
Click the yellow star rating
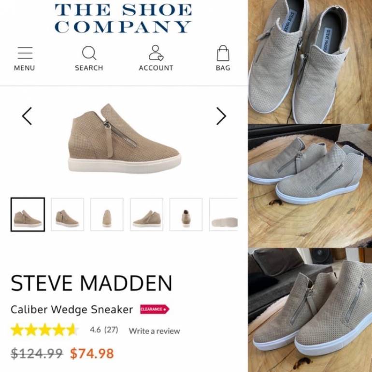pos(44,330)
